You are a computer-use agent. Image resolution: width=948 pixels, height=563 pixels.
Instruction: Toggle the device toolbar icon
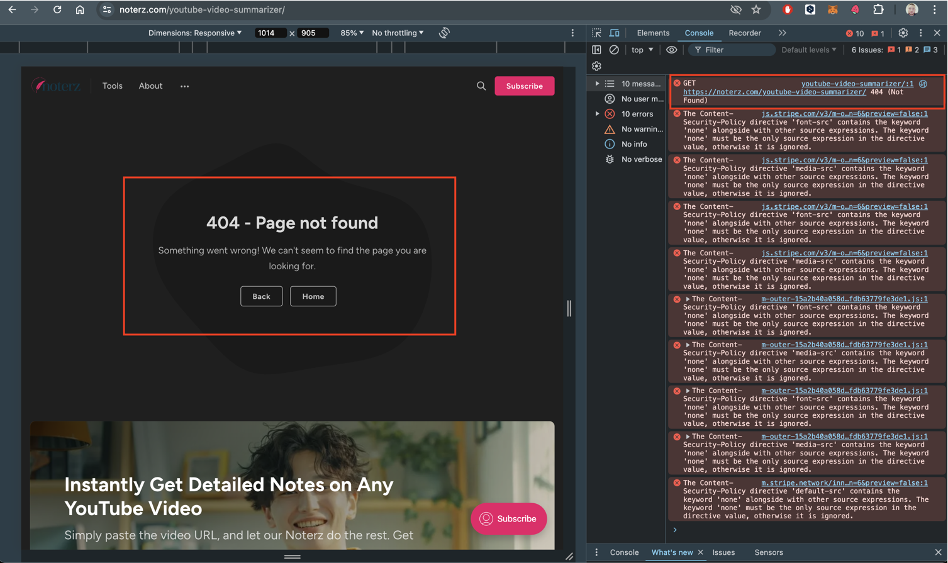click(x=615, y=33)
